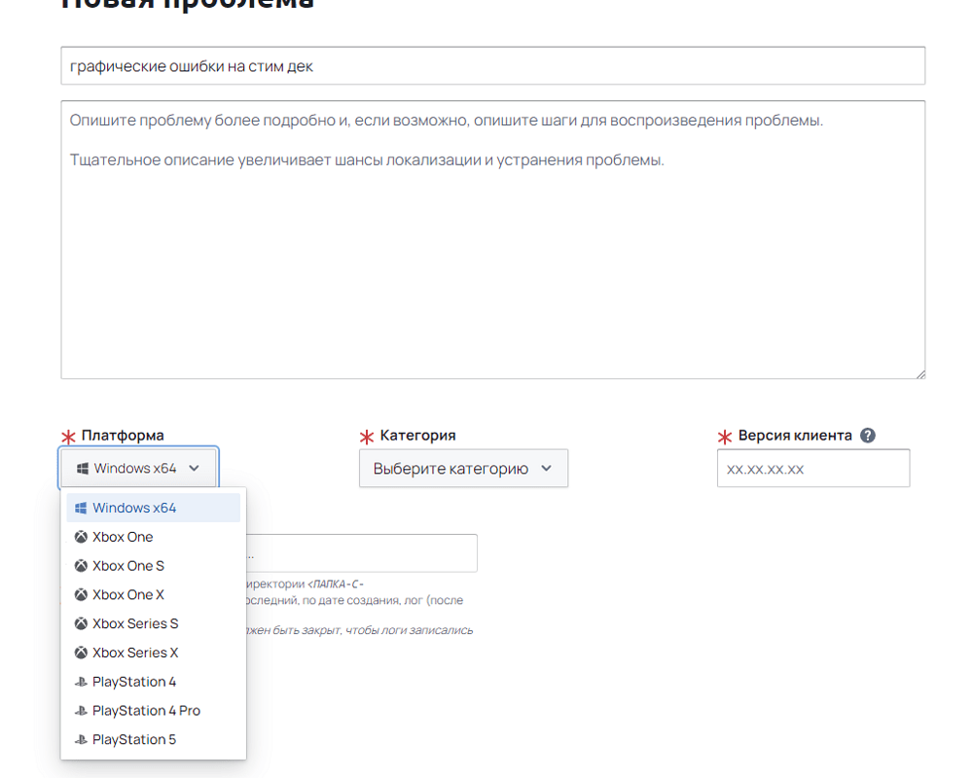973x778 pixels.
Task: Choose Xbox One X platform option
Action: (128, 594)
